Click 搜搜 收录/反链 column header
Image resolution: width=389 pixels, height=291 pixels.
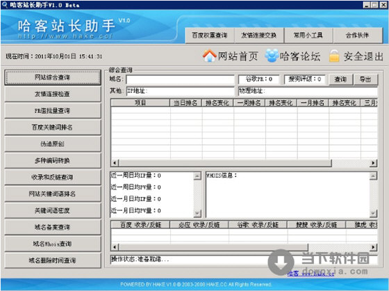coord(317,225)
